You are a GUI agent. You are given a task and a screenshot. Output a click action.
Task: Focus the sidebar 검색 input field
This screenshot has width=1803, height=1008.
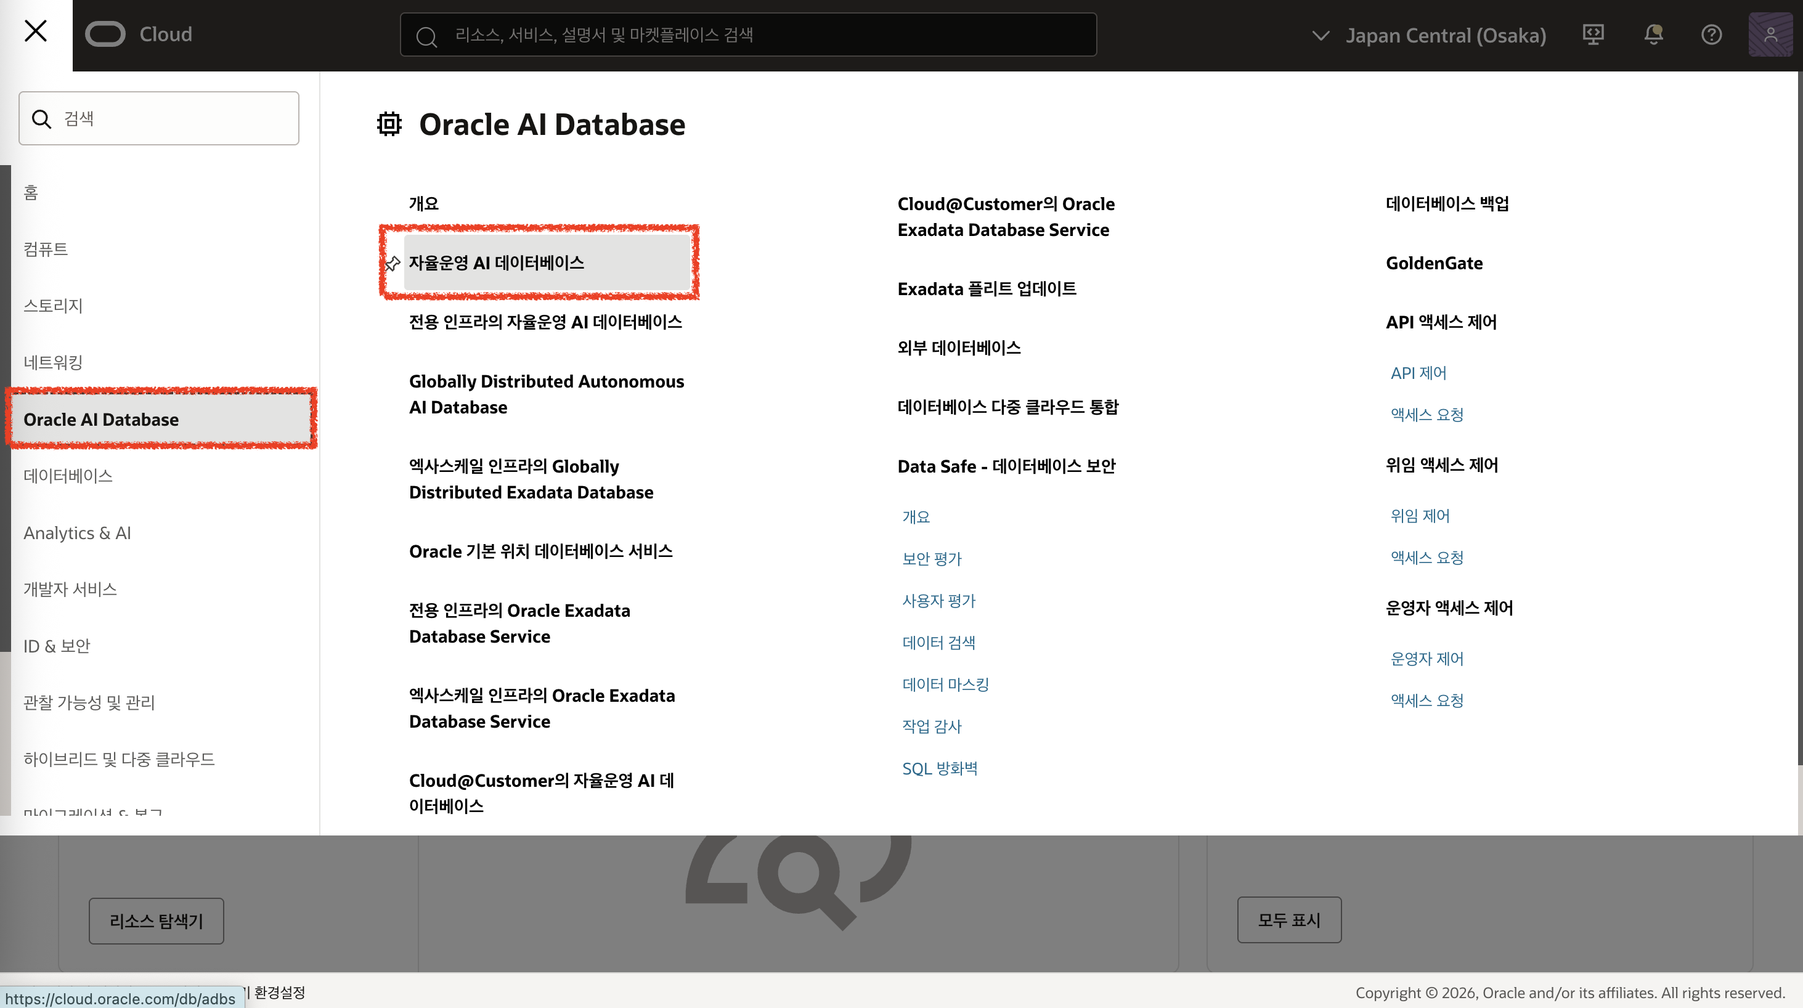159,118
